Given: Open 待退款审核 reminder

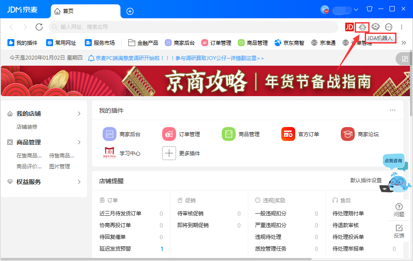Looking at the screenshot, I should (346, 225).
